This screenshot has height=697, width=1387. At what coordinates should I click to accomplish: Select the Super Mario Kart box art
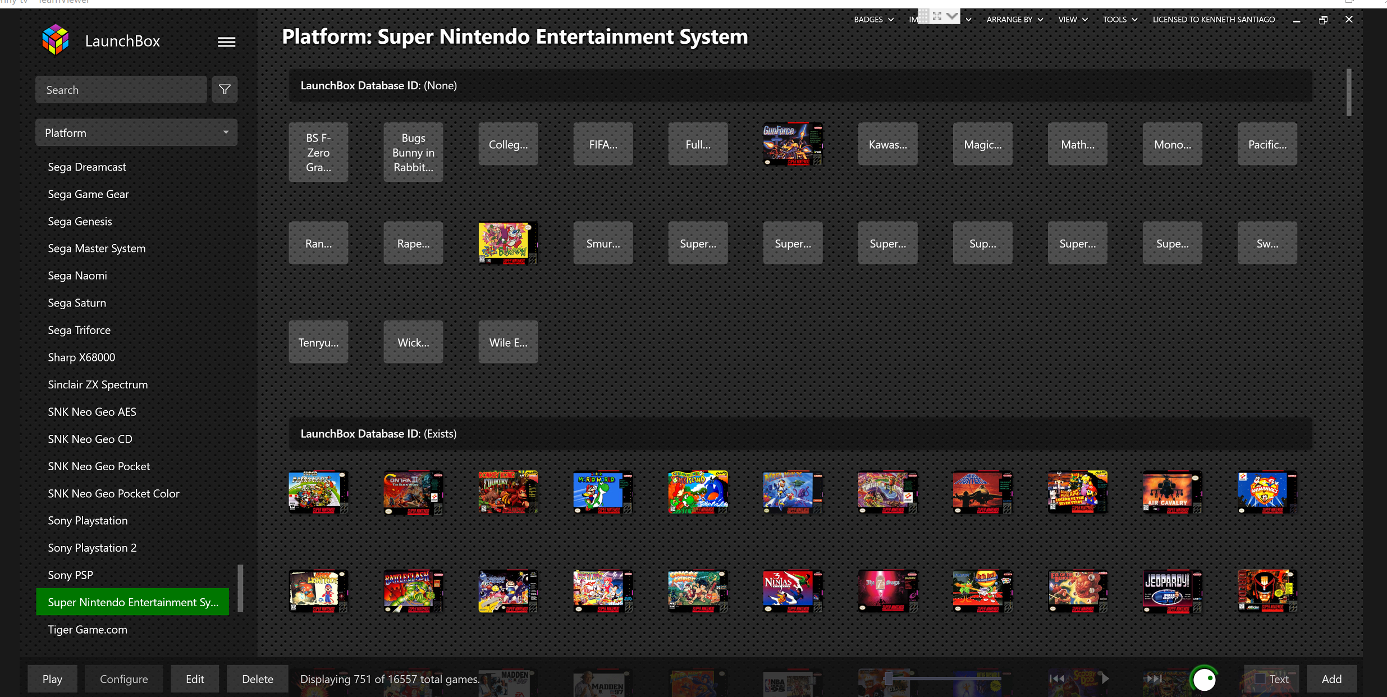[x=318, y=492]
